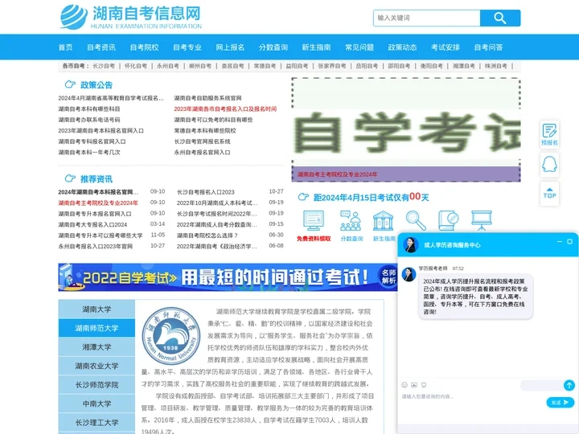Click the third chat toolbar icon beside image
The height and width of the screenshot is (434, 579).
coord(424,385)
